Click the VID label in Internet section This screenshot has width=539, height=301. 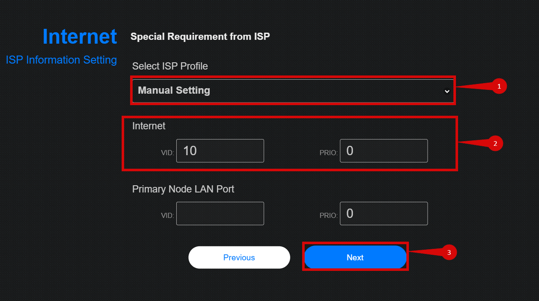167,153
